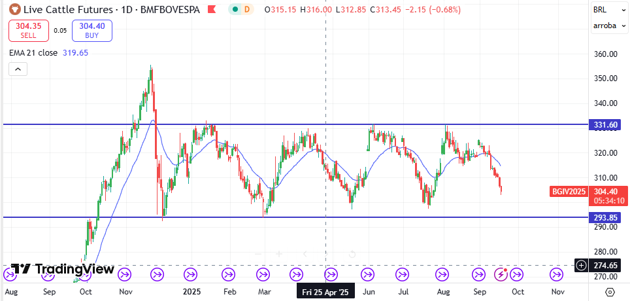This screenshot has width=630, height=301.
Task: Open event marker above the final Nov label
Action: coord(556,275)
